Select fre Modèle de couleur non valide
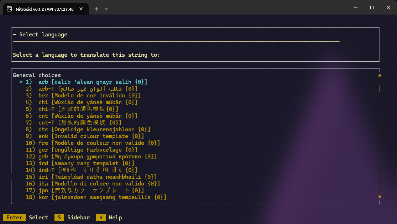 pos(99,143)
